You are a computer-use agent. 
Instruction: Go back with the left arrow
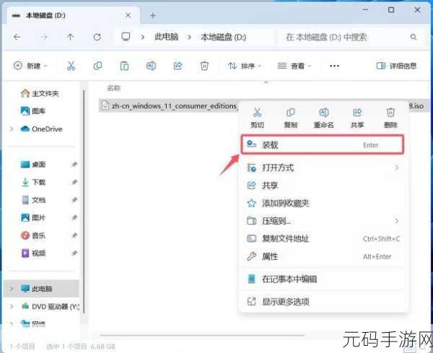(x=17, y=37)
